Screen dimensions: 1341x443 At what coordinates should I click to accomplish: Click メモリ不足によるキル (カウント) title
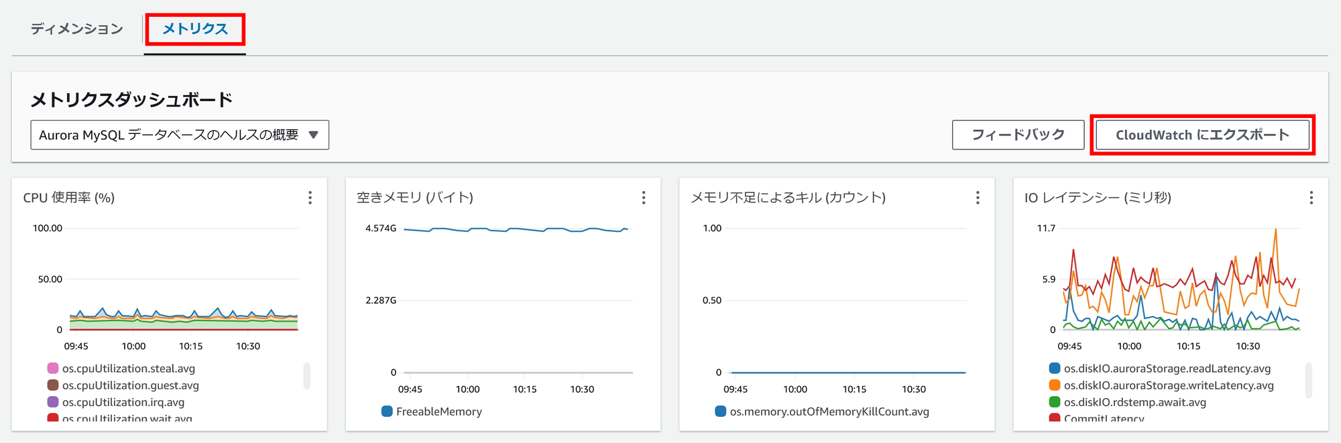[x=789, y=198]
